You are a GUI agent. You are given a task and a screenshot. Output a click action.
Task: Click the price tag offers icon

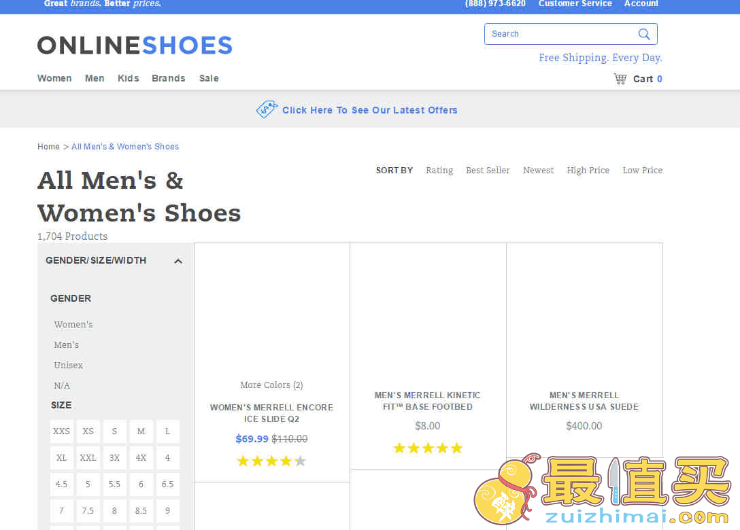pos(267,109)
